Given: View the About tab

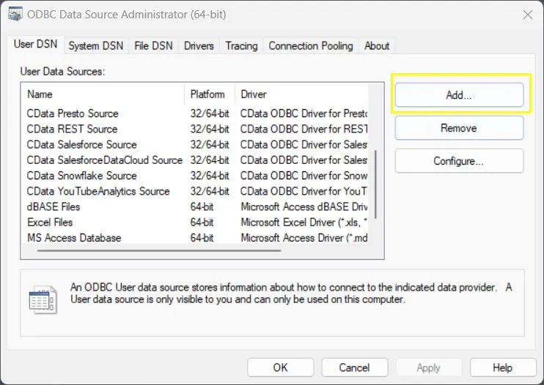Looking at the screenshot, I should [377, 45].
